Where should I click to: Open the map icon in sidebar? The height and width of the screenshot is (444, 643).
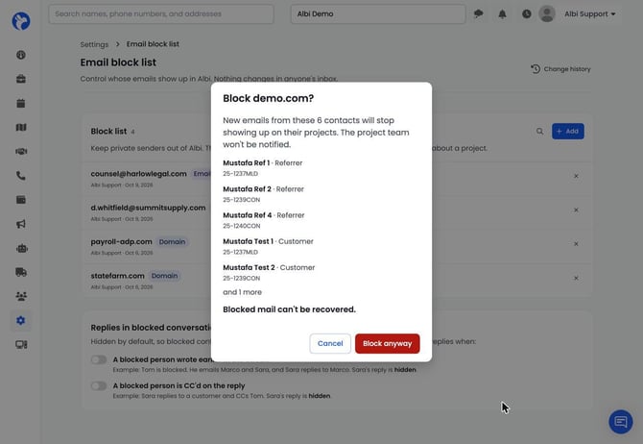coord(21,127)
